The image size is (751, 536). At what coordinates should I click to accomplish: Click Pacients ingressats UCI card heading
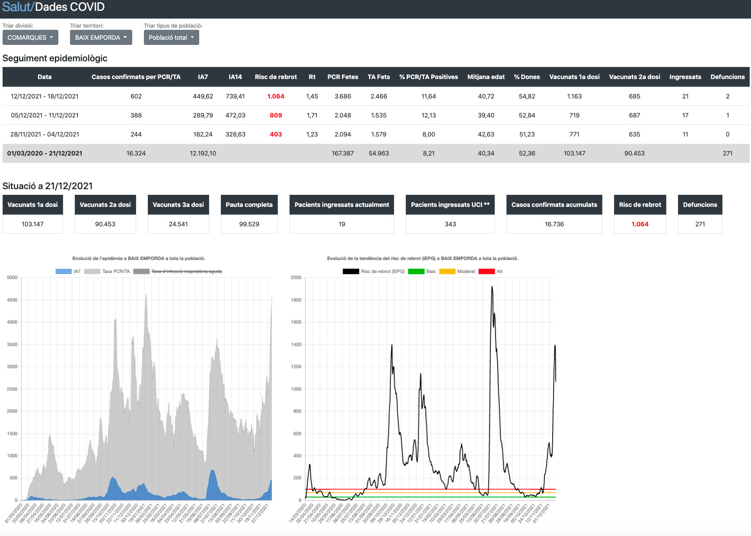pyautogui.click(x=450, y=205)
